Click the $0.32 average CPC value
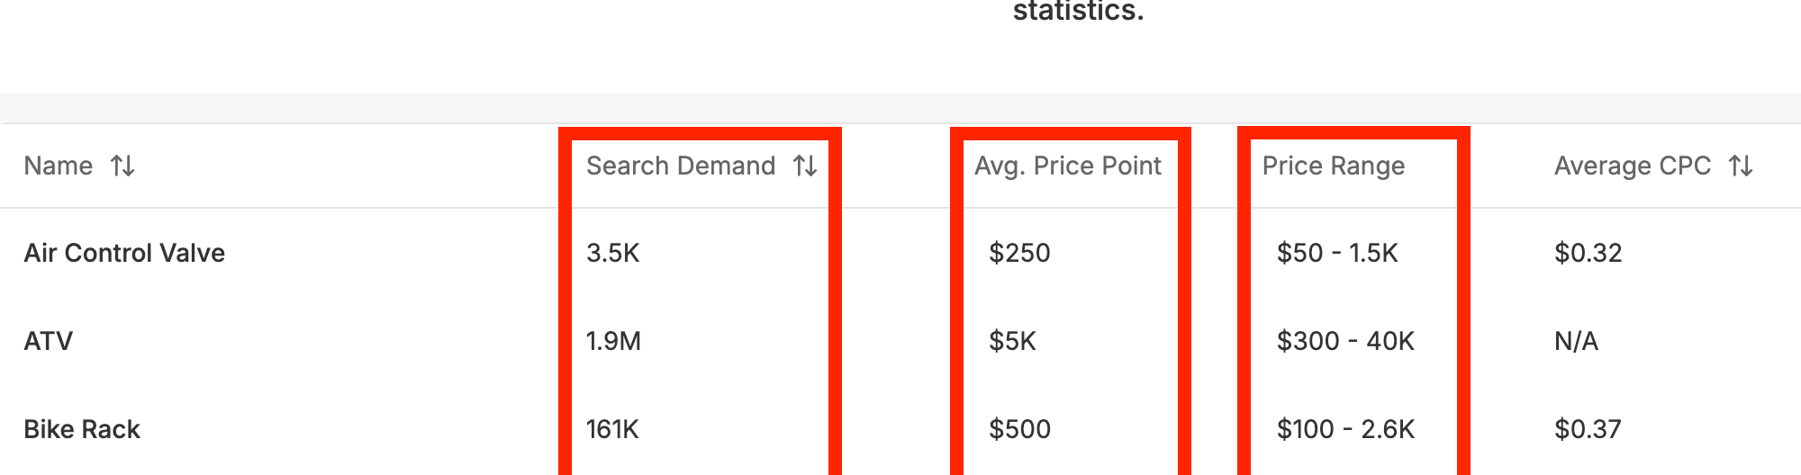The height and width of the screenshot is (475, 1801). pos(1588,253)
